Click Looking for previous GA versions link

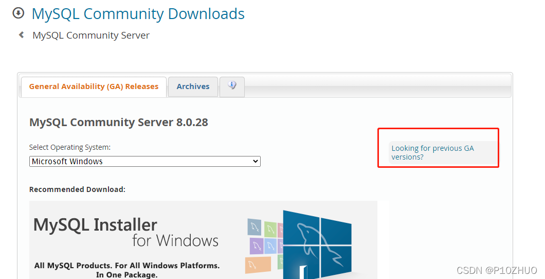click(x=433, y=152)
